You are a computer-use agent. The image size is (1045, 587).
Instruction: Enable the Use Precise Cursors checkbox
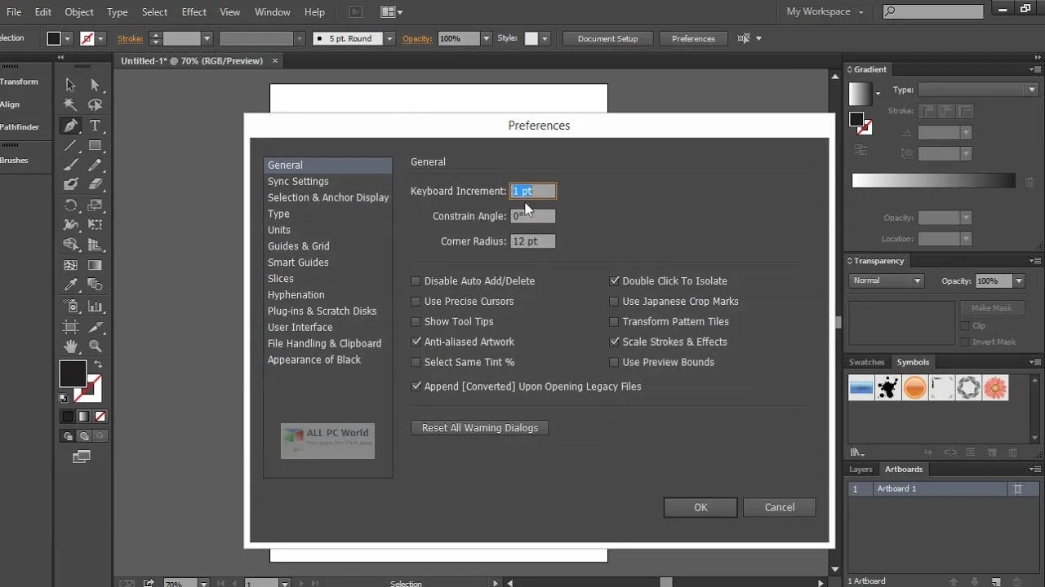coord(416,301)
